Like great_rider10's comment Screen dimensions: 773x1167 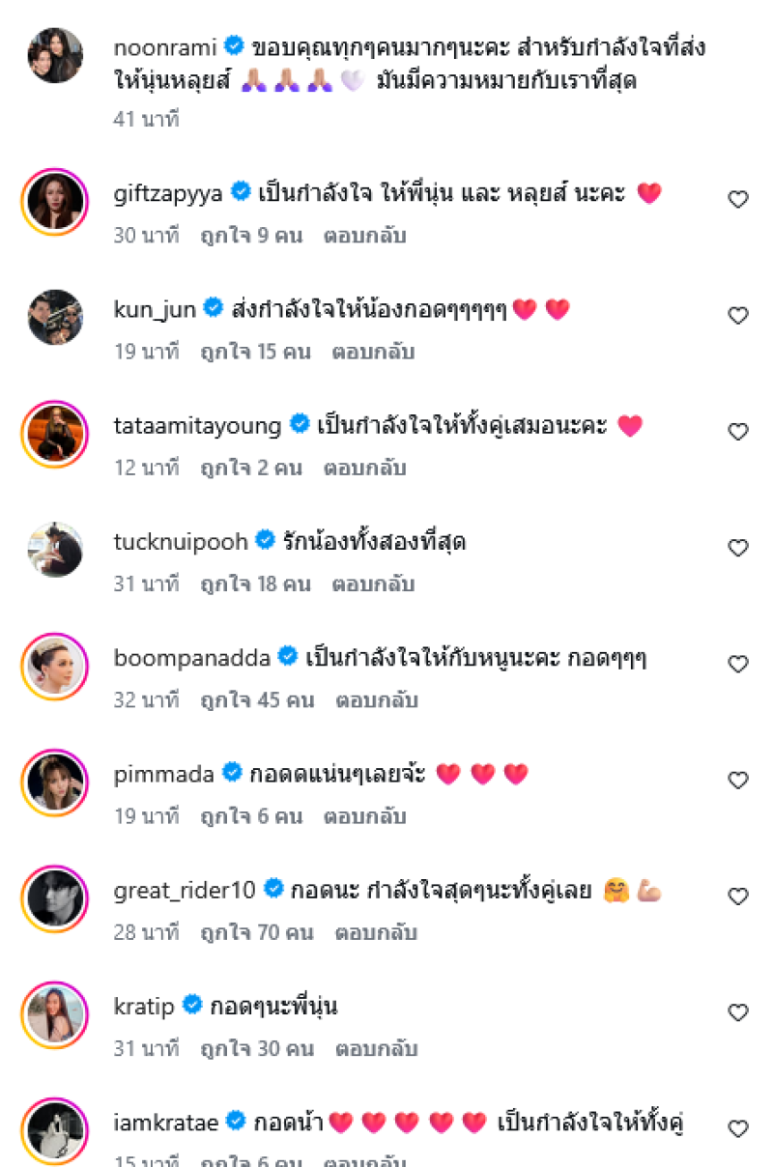738,897
